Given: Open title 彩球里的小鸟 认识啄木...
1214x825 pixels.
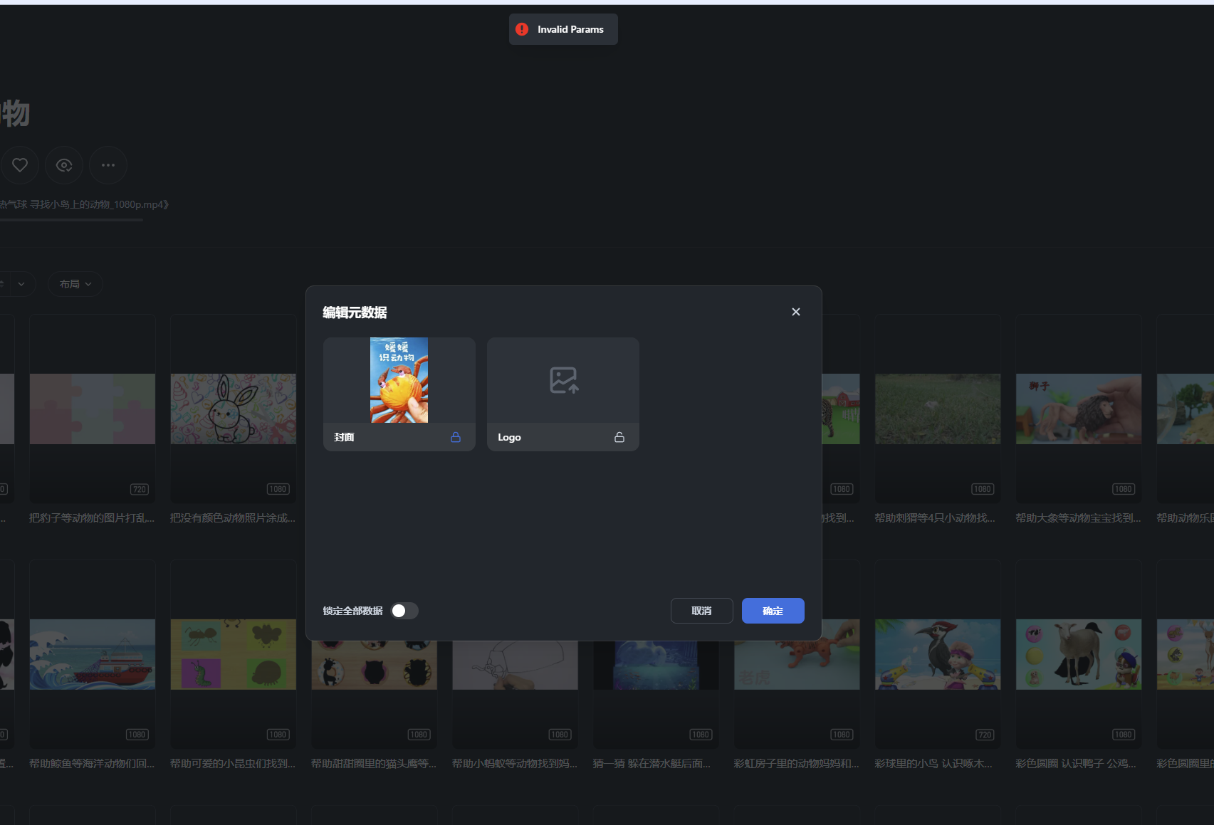Looking at the screenshot, I should [x=933, y=764].
